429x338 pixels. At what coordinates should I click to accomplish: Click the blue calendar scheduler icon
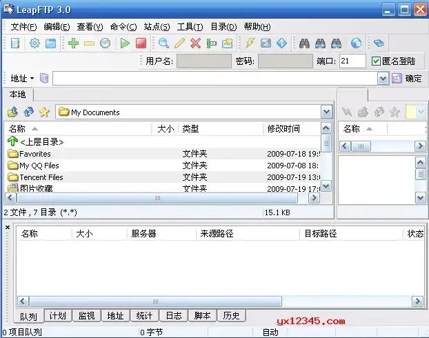pyautogui.click(x=50, y=43)
